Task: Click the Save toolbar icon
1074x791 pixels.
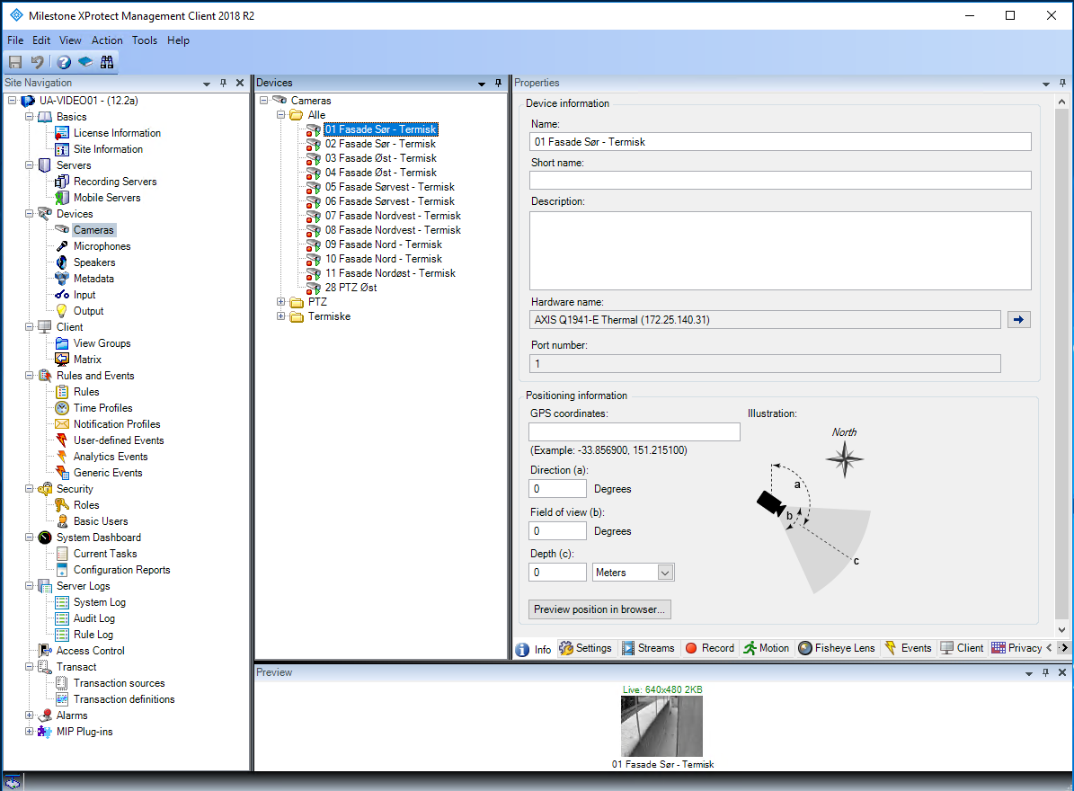Action: point(15,62)
